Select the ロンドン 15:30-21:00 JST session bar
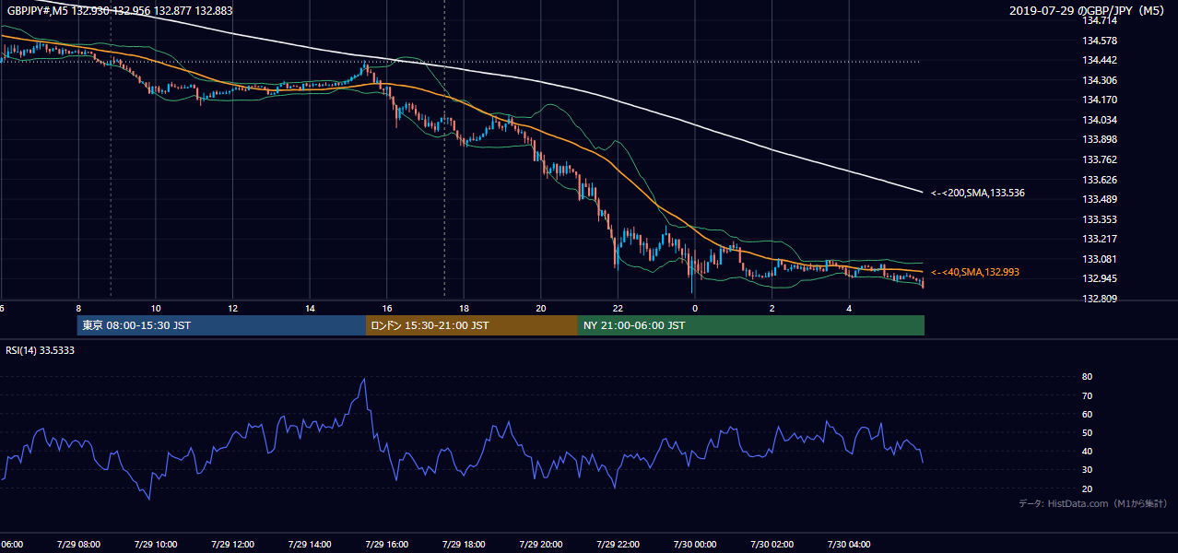The height and width of the screenshot is (553, 1178). pyautogui.click(x=472, y=325)
